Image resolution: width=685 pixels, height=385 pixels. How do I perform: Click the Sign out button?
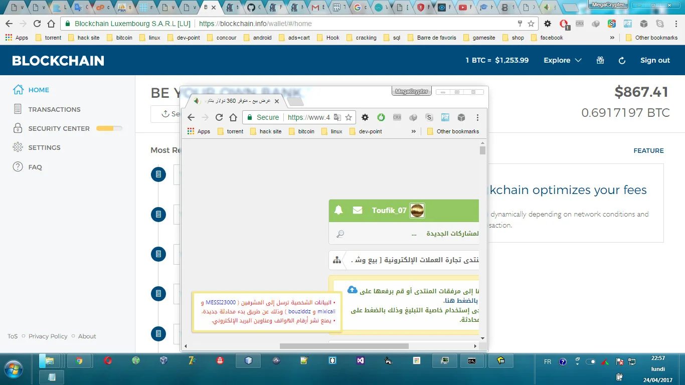click(655, 60)
